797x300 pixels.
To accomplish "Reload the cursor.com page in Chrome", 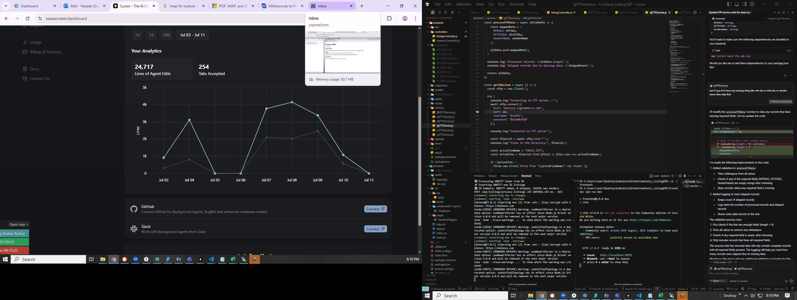I will tap(28, 18).
